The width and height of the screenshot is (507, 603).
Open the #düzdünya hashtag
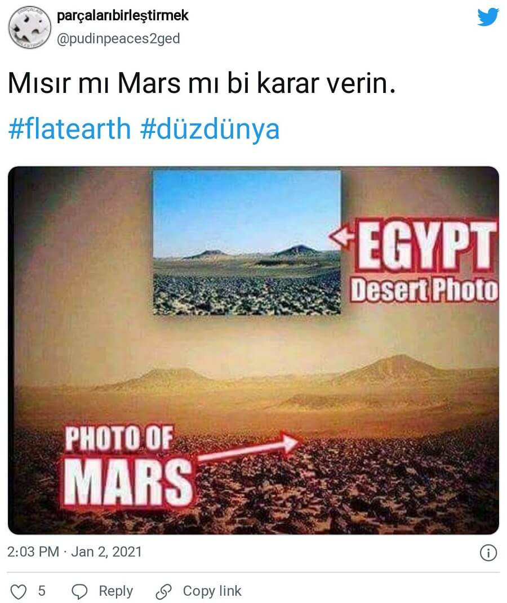[210, 129]
